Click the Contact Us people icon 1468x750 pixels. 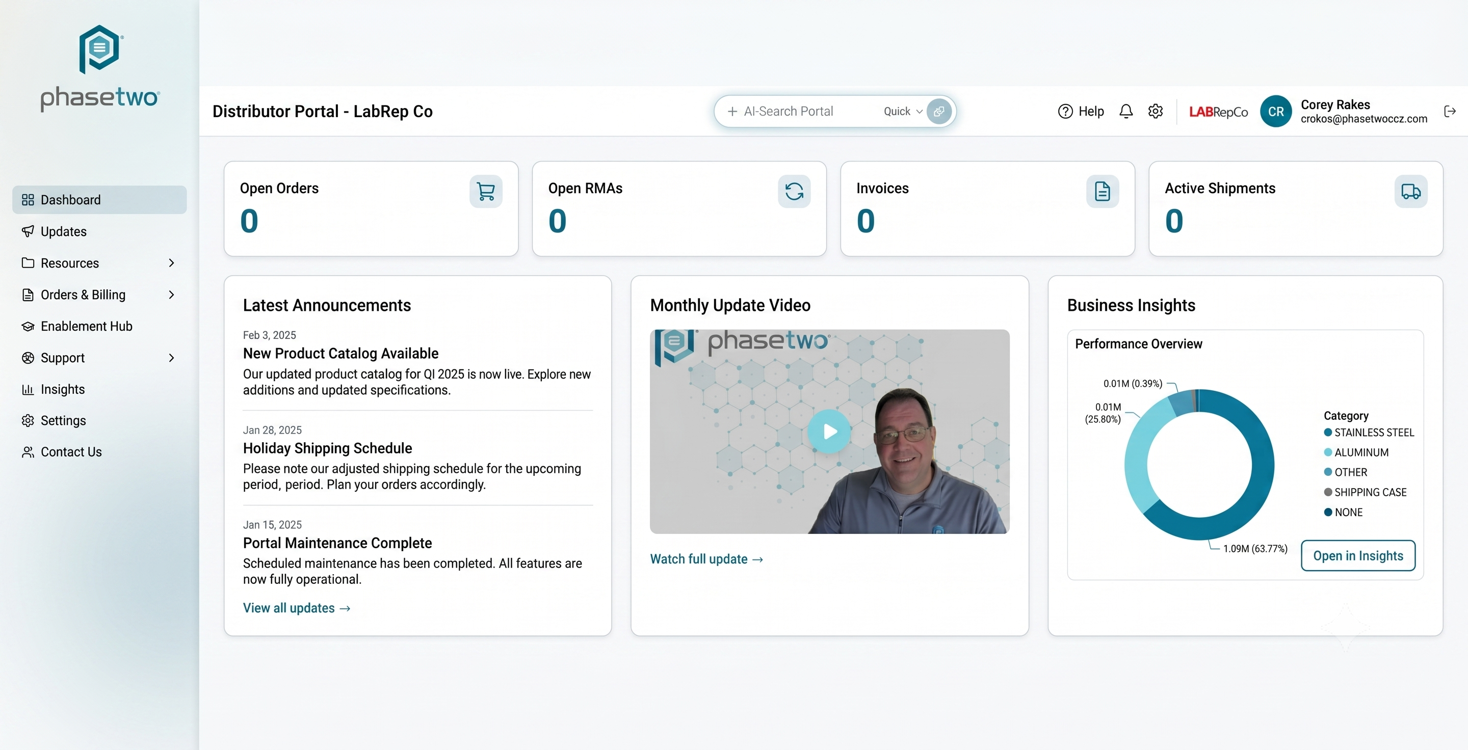click(x=28, y=451)
